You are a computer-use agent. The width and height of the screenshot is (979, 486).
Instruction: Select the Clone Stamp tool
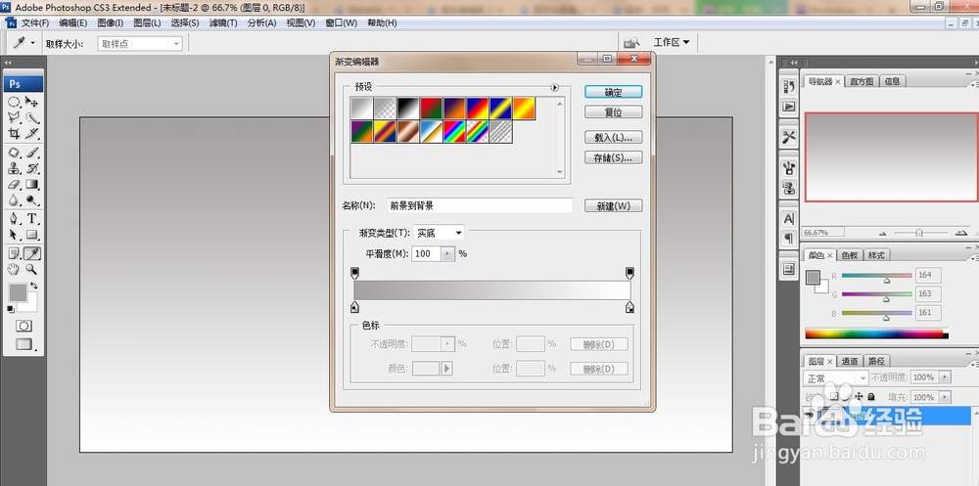(x=14, y=168)
